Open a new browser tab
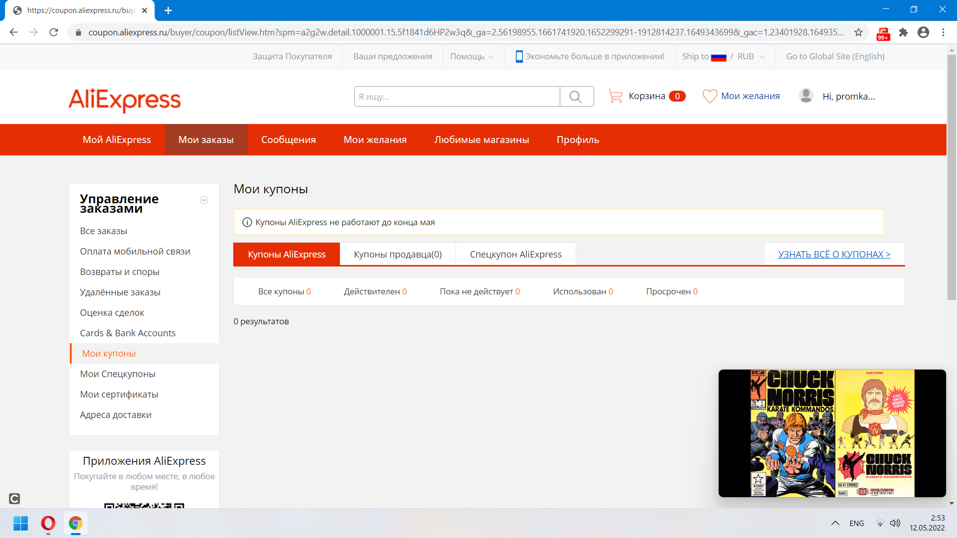The height and width of the screenshot is (538, 957). [x=168, y=10]
